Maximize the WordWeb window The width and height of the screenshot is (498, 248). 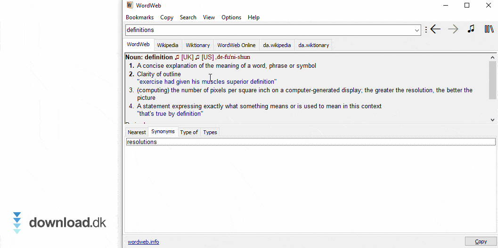pyautogui.click(x=466, y=5)
